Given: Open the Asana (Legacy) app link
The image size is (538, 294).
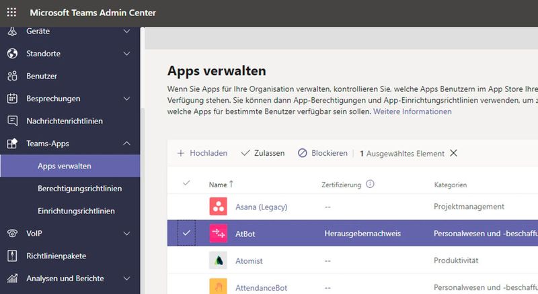Looking at the screenshot, I should pos(261,207).
